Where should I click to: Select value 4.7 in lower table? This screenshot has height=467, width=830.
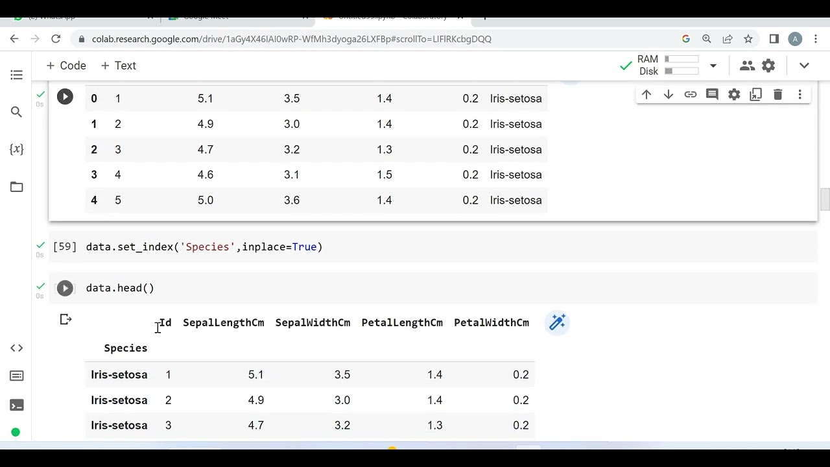pyautogui.click(x=256, y=425)
